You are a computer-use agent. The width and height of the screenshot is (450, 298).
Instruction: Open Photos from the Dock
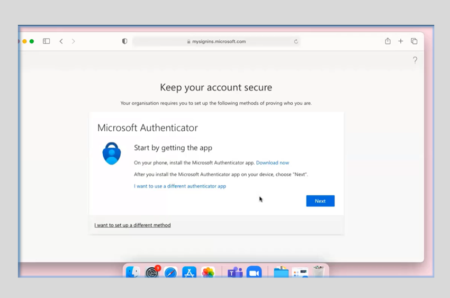[x=208, y=272]
